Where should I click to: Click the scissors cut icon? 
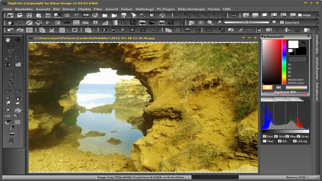point(52,30)
